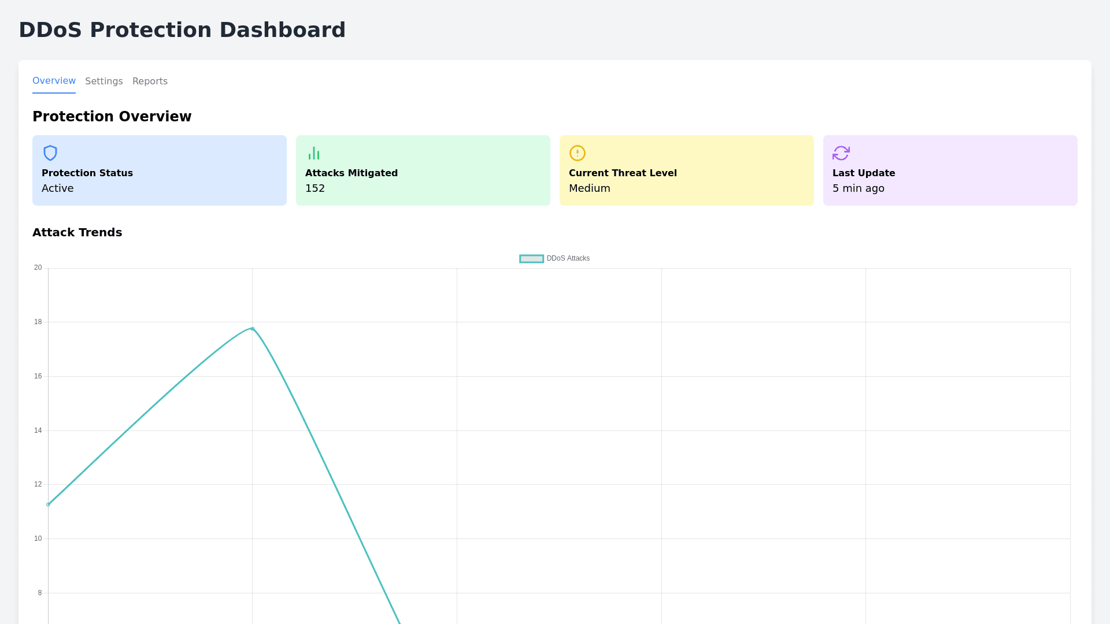1110x624 pixels.
Task: Switch to the Reports tab
Action: [150, 81]
